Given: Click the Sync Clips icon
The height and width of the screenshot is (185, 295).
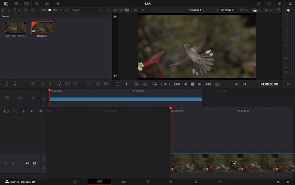Looking at the screenshot, I should (x=26, y=10).
